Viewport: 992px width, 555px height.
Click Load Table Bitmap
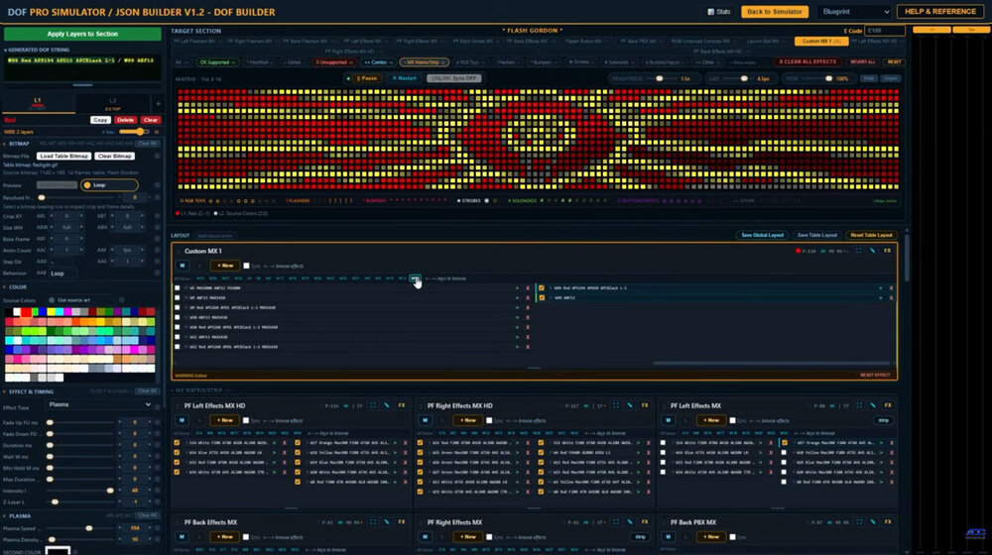(x=63, y=157)
